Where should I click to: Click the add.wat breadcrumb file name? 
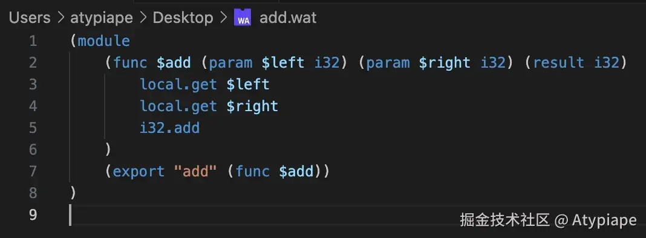point(288,18)
